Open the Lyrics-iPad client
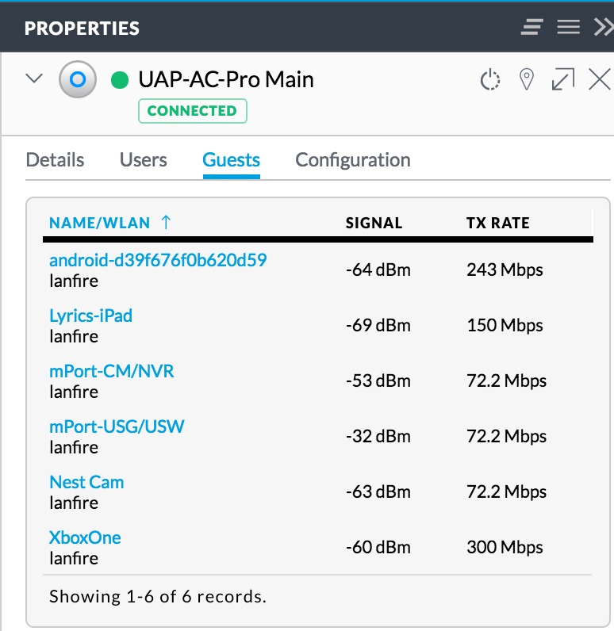 coord(90,315)
